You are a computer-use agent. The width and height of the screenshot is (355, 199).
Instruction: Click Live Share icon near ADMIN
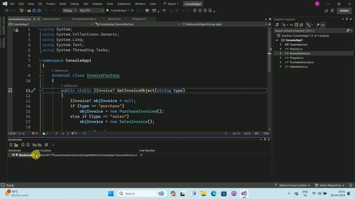[326, 11]
